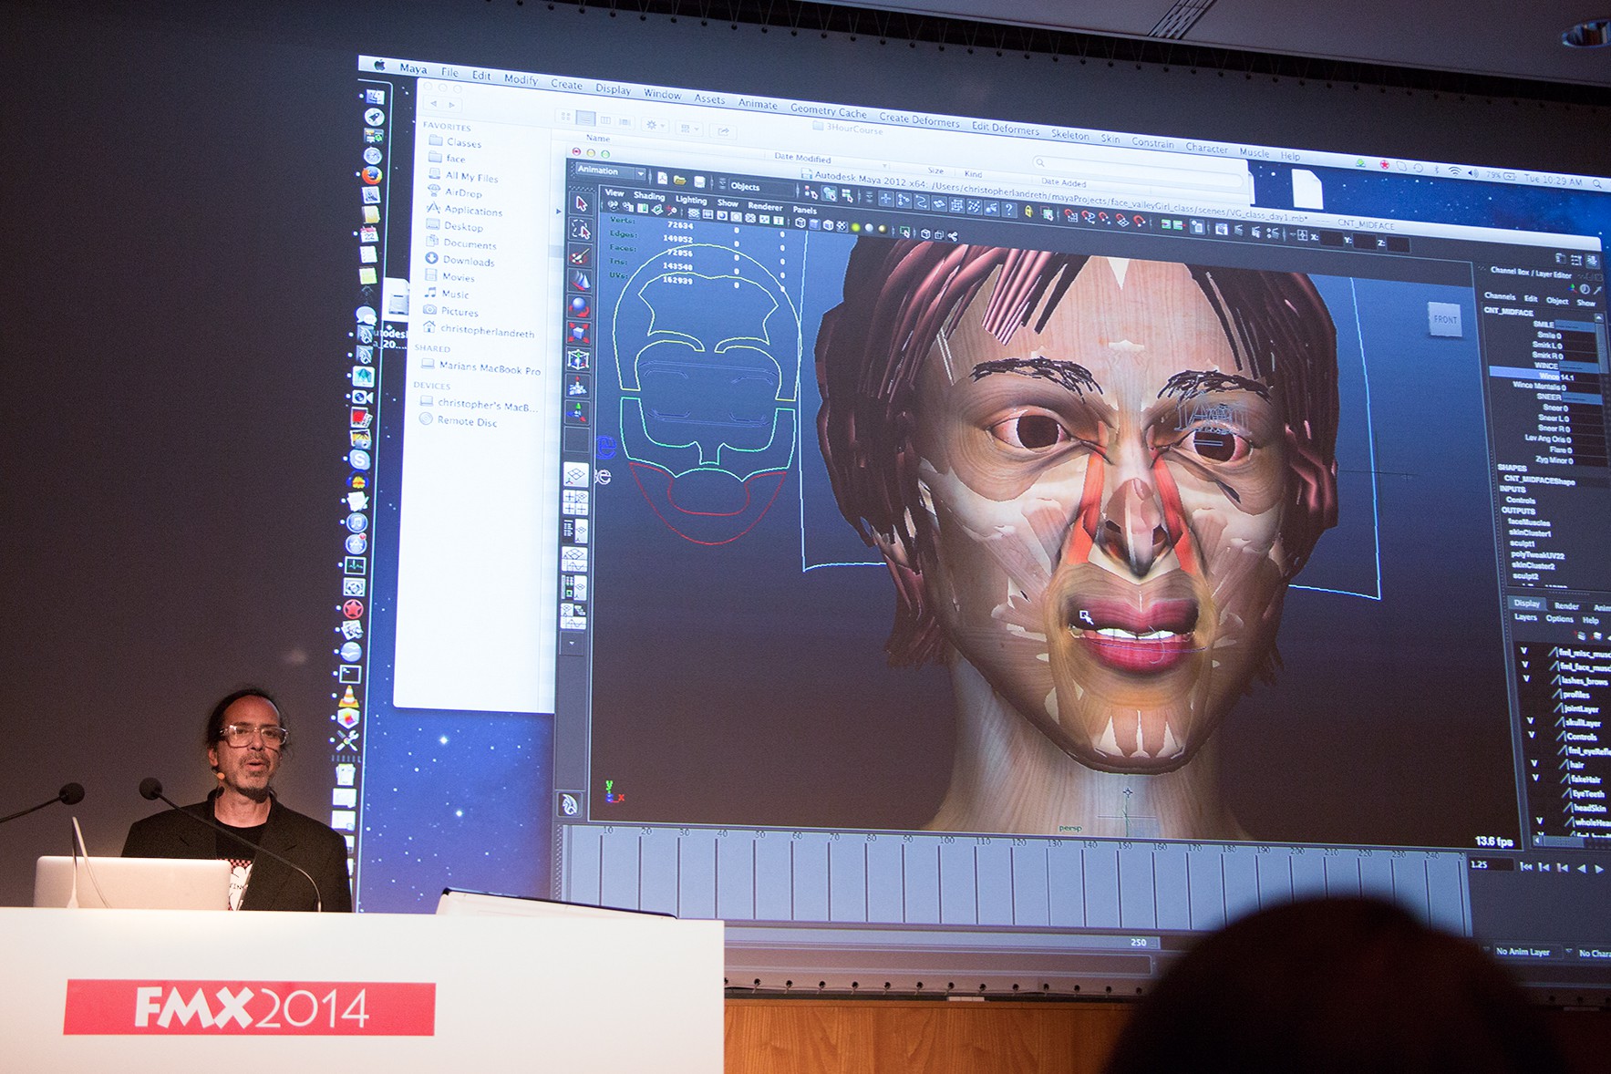Choose the Lasso select tool in toolbox

pyautogui.click(x=581, y=229)
